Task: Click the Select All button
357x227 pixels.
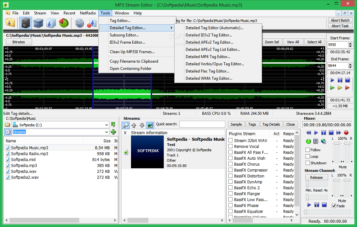Action: [314, 42]
